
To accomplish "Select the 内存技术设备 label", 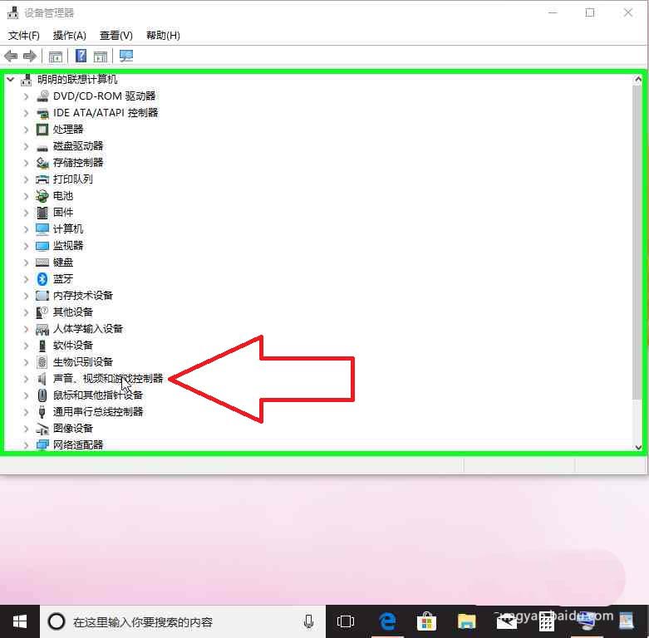I will [x=83, y=296].
